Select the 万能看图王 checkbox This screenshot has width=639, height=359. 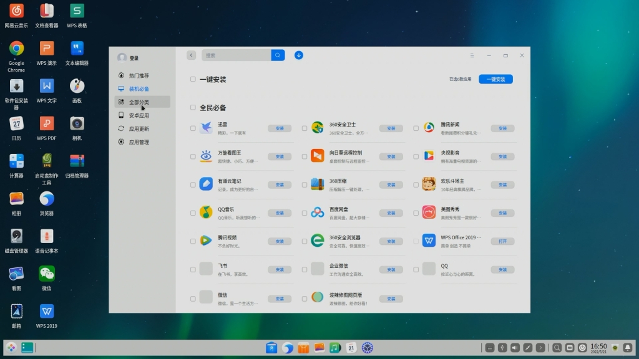click(193, 156)
